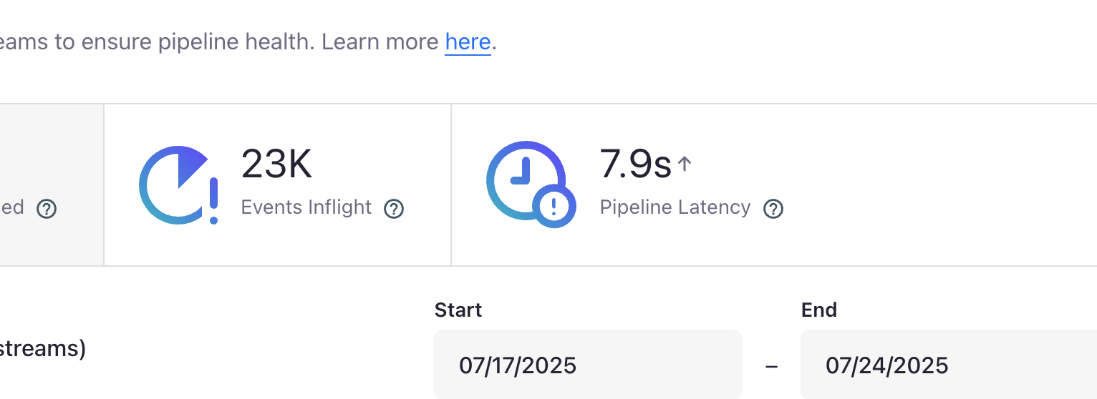Click the up arrow next to 7.9s
Image resolution: width=1097 pixels, height=399 pixels.
(x=685, y=164)
